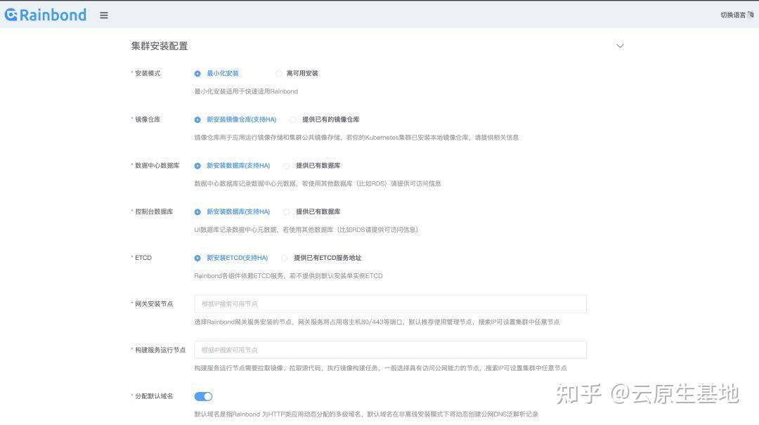Click the Rainbond wordmark in the header

click(53, 14)
